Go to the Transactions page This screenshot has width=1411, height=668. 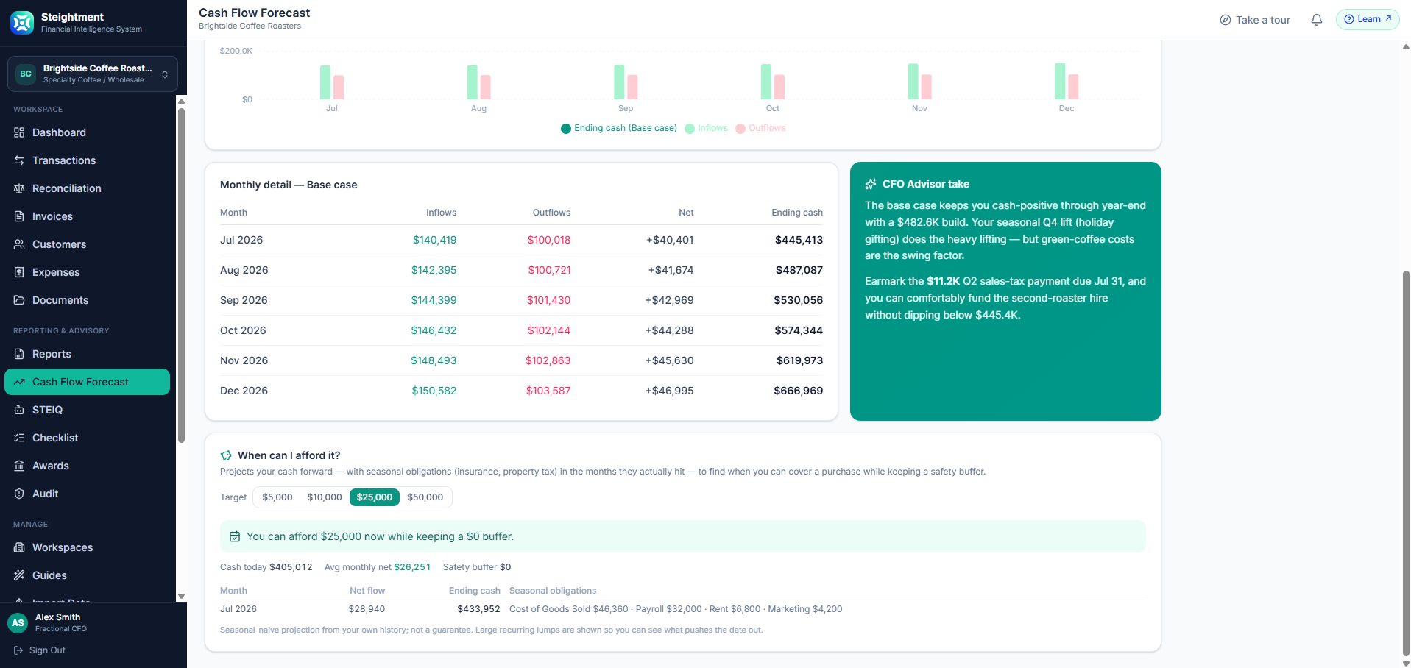coord(87,160)
